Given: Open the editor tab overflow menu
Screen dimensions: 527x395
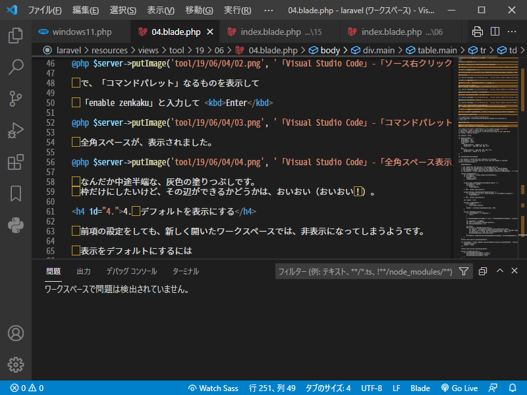Looking at the screenshot, I should pos(513,31).
